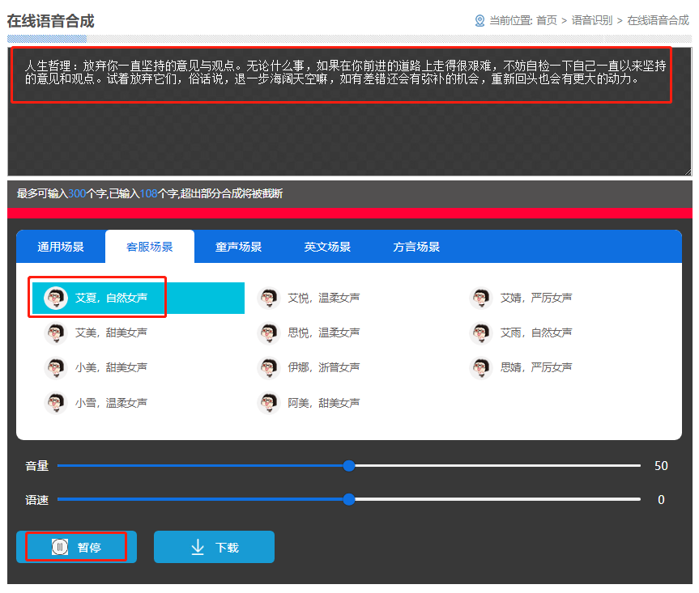Click inside the synthesis text area
The width and height of the screenshot is (699, 593).
350,112
